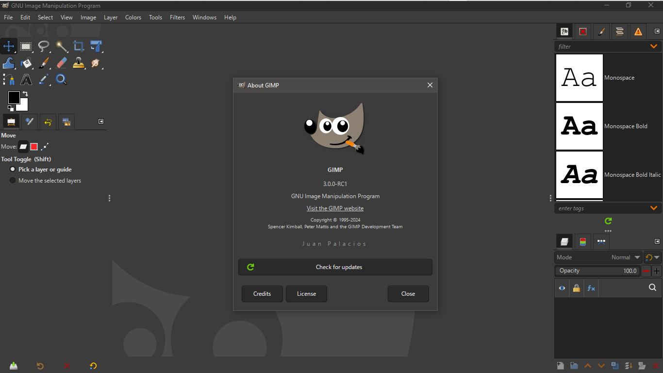The image size is (663, 373).
Task: Select 'Move the selected layers' option
Action: [45, 181]
